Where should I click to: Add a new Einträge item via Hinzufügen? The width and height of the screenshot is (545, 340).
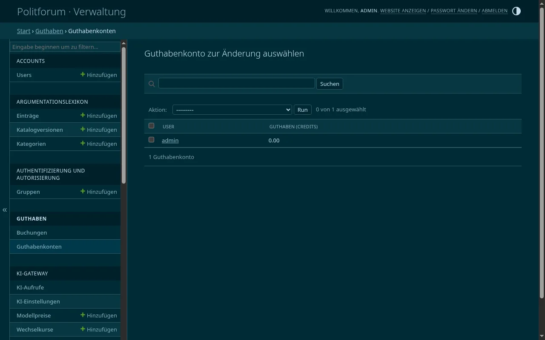point(99,116)
